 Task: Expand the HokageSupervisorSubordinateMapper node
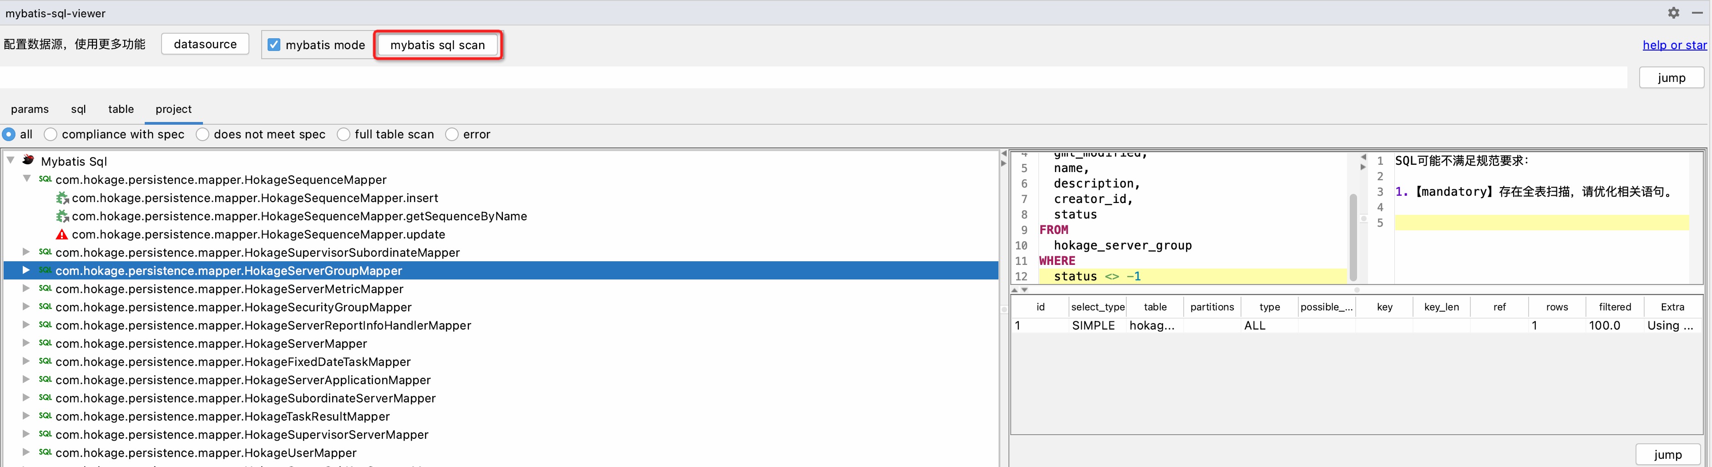pos(26,252)
